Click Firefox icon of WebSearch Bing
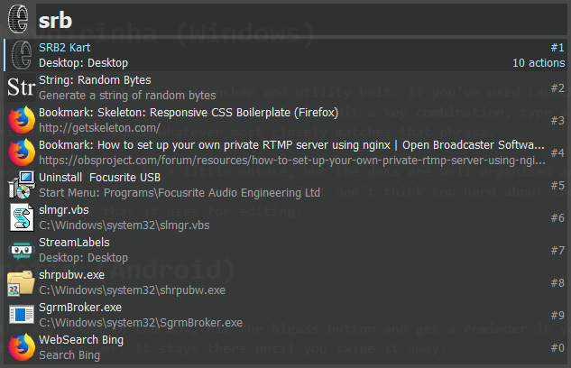Image resolution: width=571 pixels, height=368 pixels. (22, 347)
